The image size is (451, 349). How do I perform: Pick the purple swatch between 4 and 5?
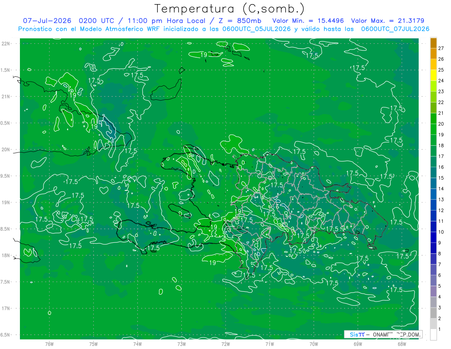tap(433, 291)
